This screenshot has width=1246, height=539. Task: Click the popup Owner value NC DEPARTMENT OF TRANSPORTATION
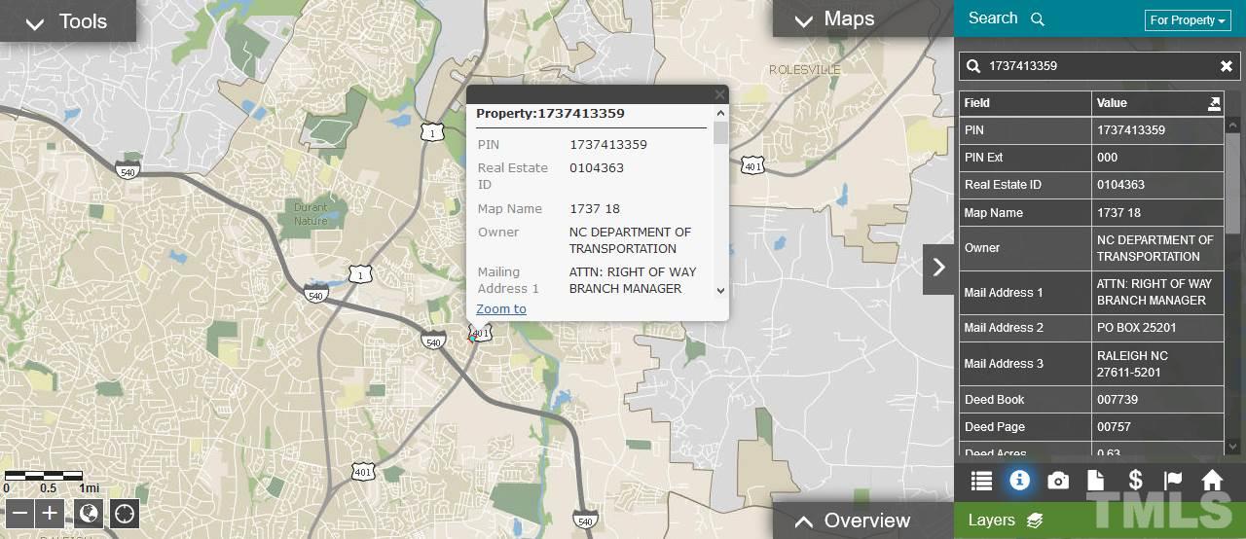[630, 240]
